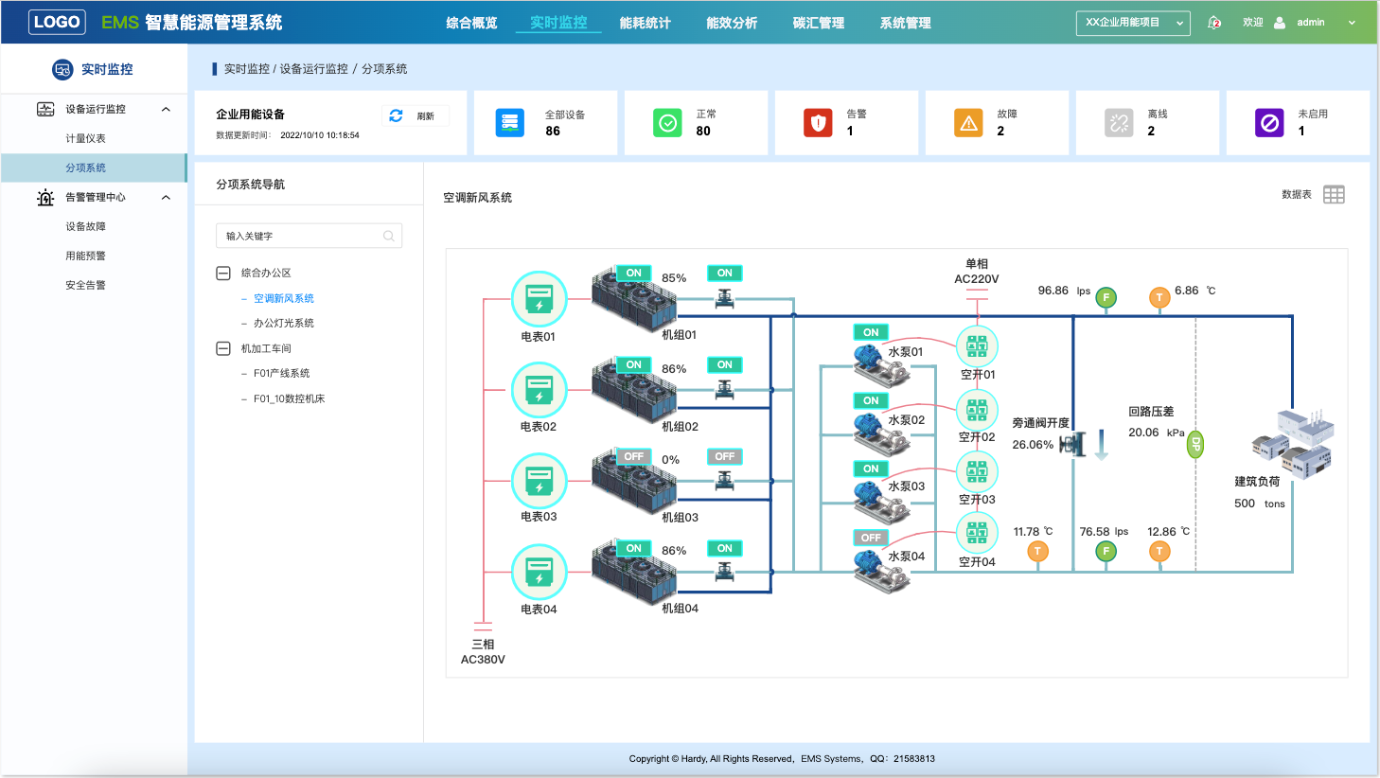Collapse the 机加工车间 tree node
The width and height of the screenshot is (1380, 778).
223,349
